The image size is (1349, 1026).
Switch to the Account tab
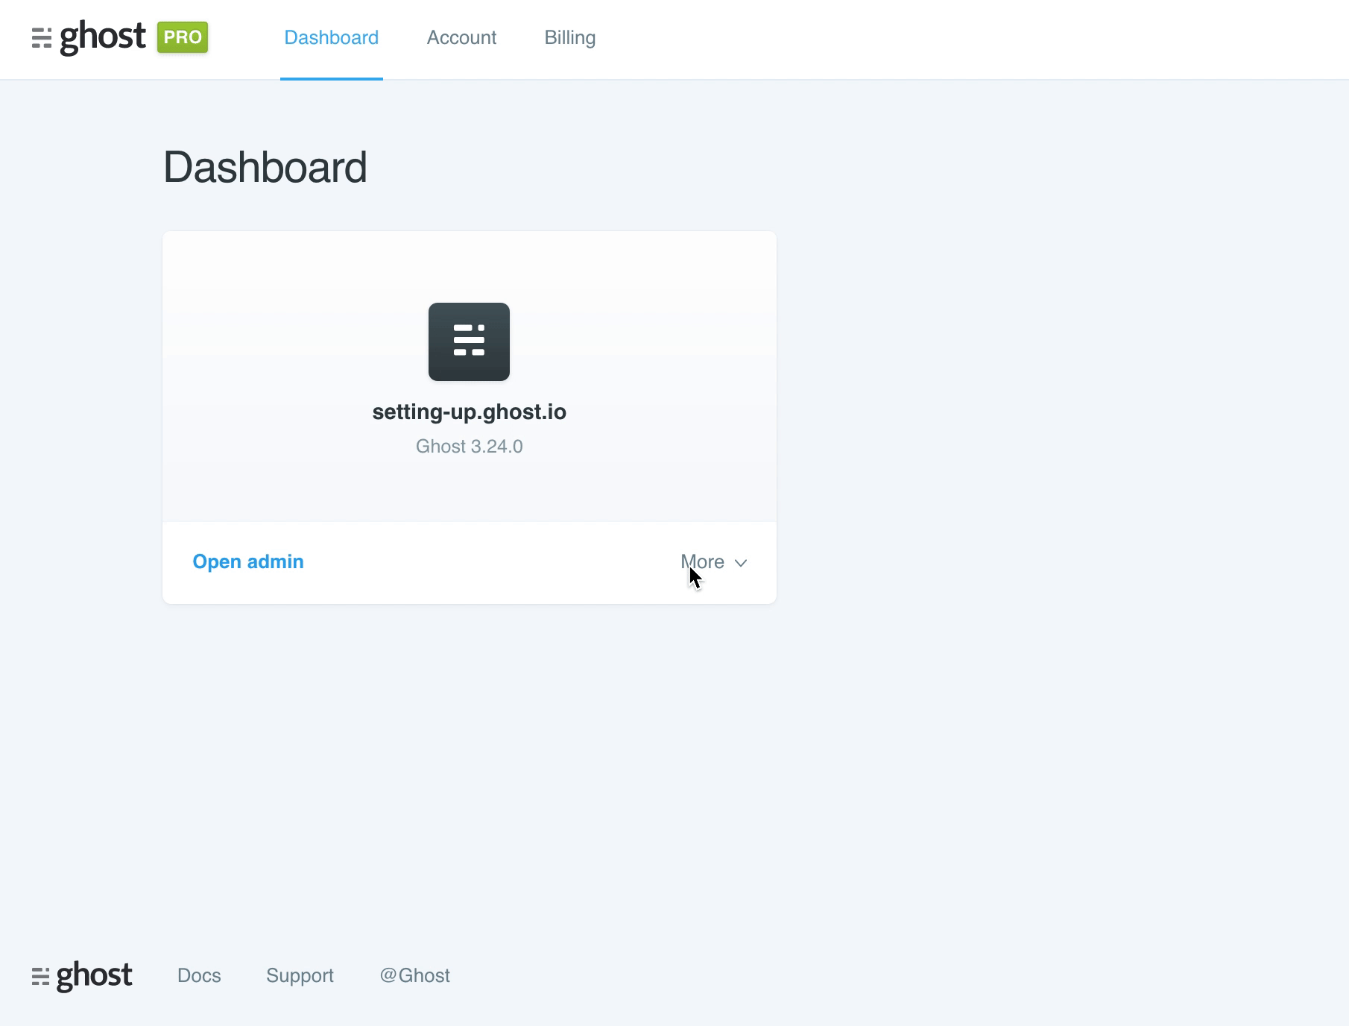tap(461, 37)
